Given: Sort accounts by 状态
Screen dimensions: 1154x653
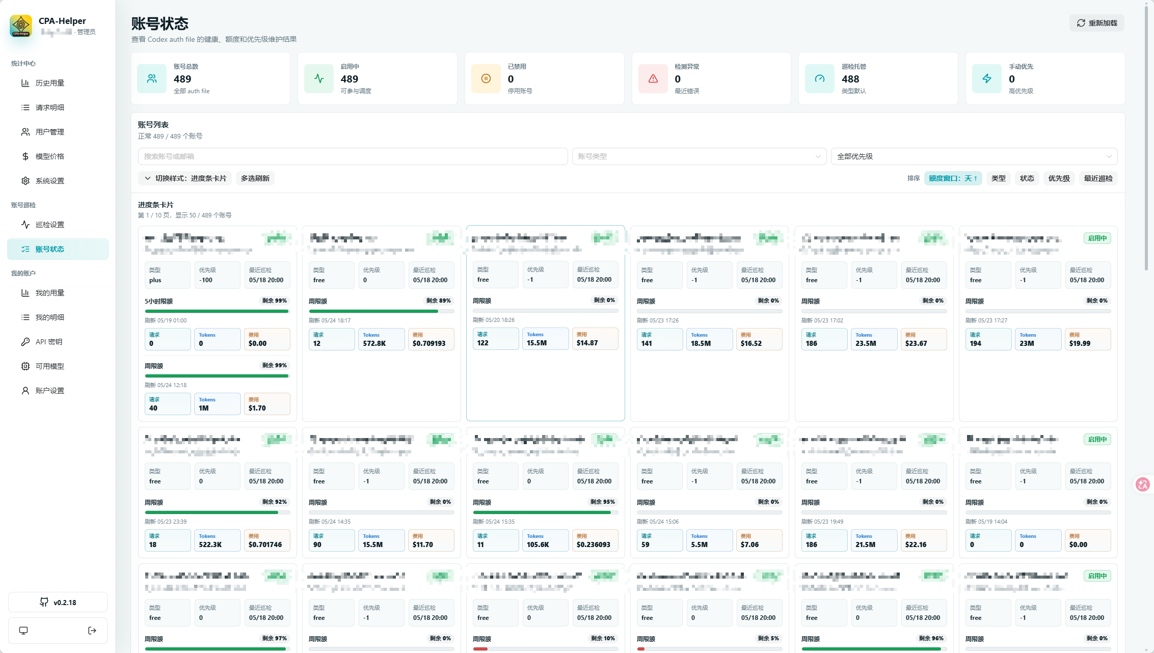Looking at the screenshot, I should [1027, 178].
